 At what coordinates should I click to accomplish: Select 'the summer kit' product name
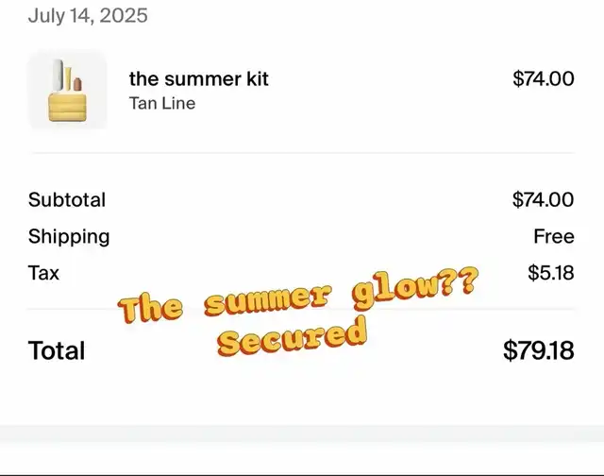click(199, 78)
